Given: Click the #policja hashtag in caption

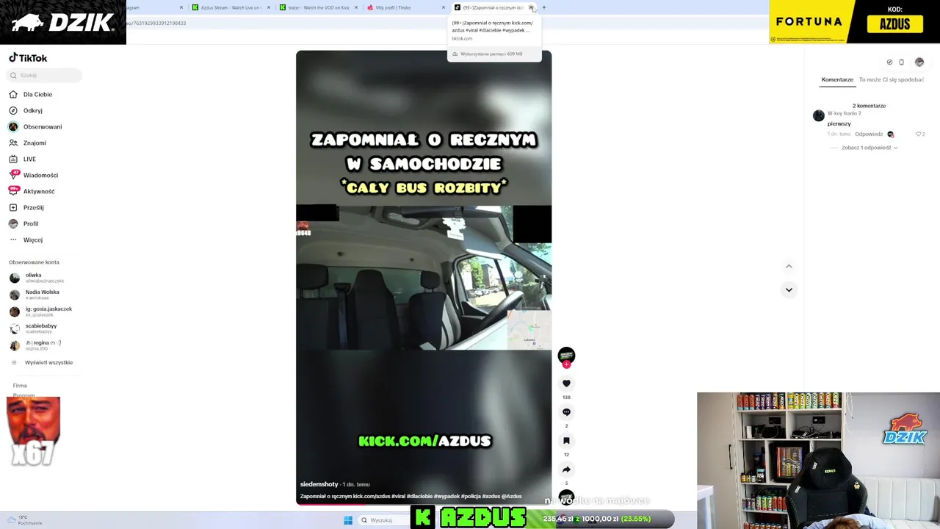Looking at the screenshot, I should tap(470, 496).
